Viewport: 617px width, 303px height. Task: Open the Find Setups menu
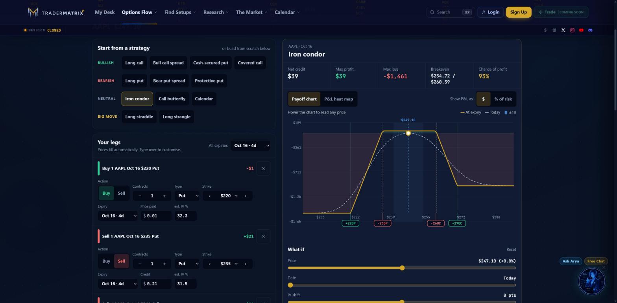(x=180, y=12)
